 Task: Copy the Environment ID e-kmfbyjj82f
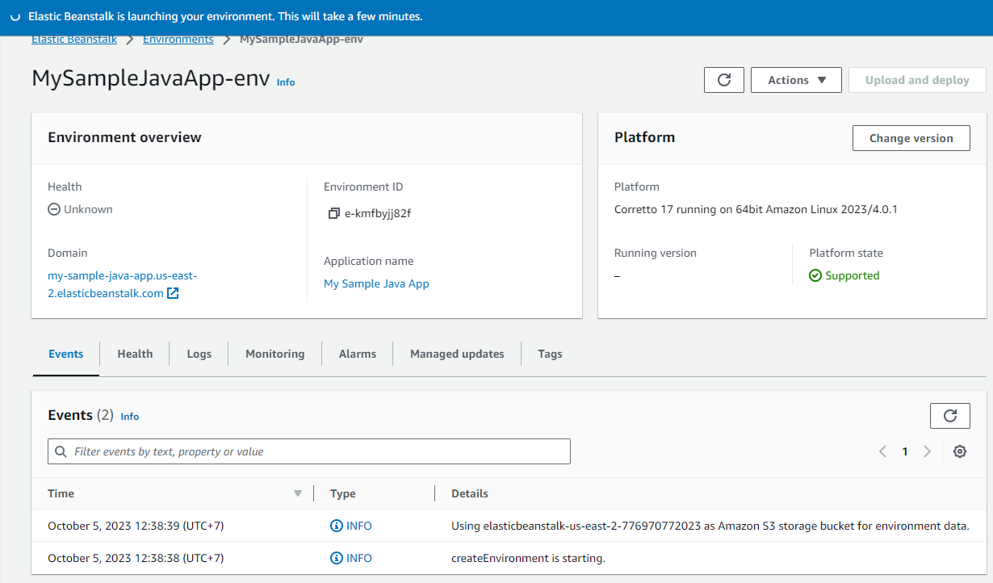tap(333, 214)
